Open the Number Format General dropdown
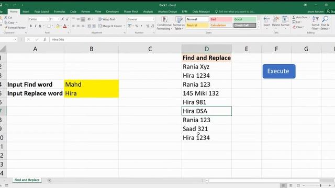 (153, 19)
